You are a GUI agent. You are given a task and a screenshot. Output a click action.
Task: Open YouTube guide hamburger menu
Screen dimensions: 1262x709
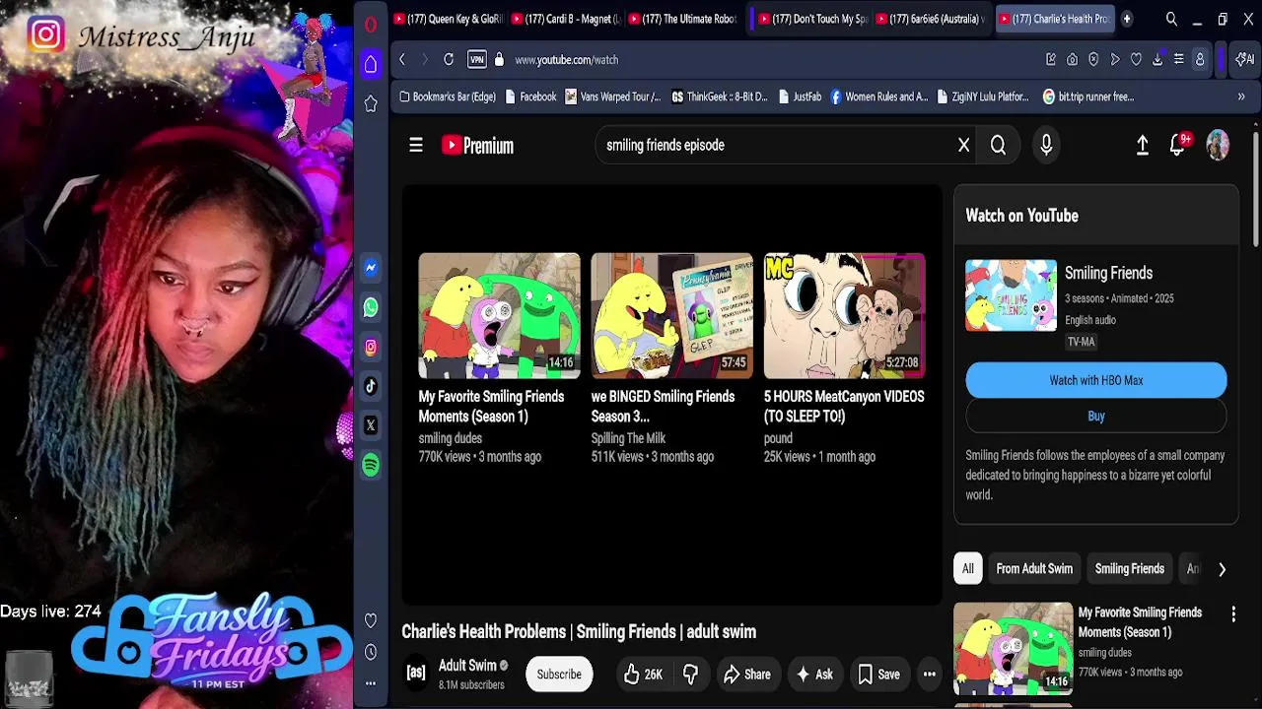[416, 145]
